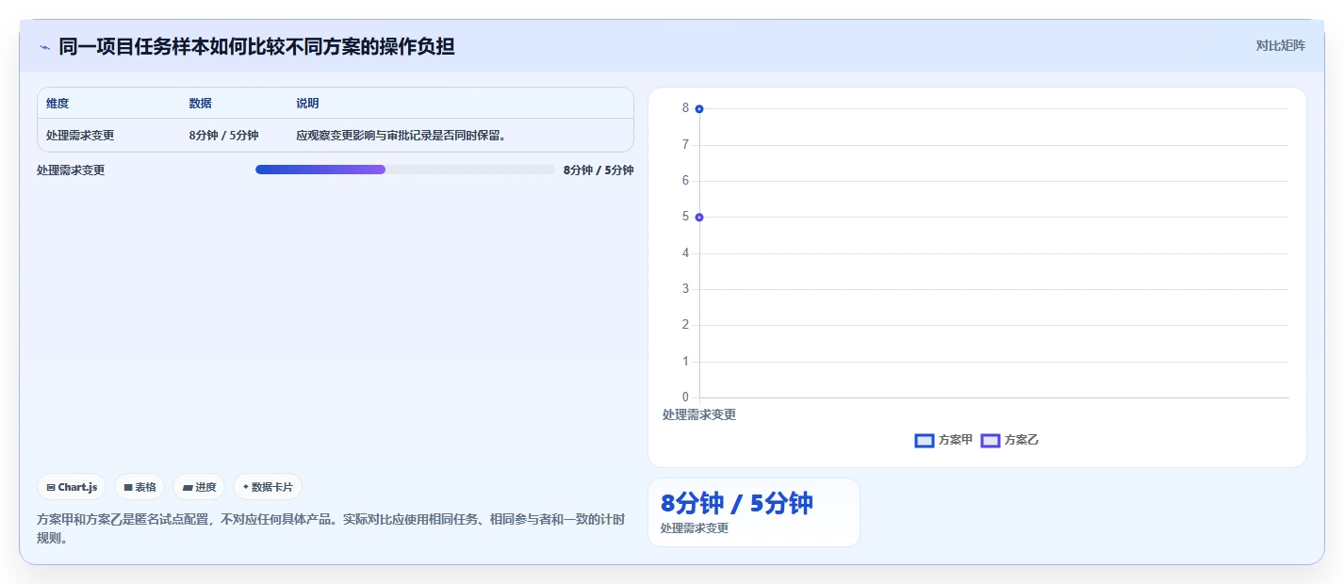Click the page title 同一项目任务样本如何比较
The width and height of the screenshot is (1344, 584).
[256, 46]
